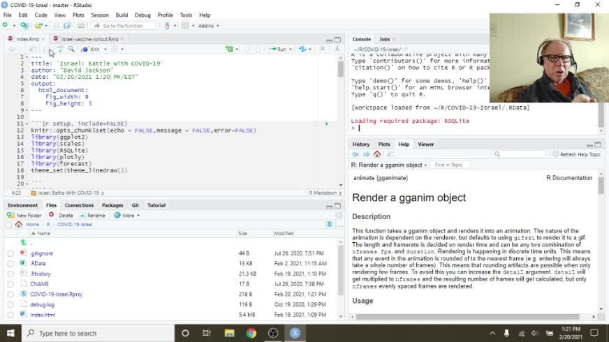Sort files by Modified column header
Image resolution: width=609 pixels, height=342 pixels.
tap(284, 233)
